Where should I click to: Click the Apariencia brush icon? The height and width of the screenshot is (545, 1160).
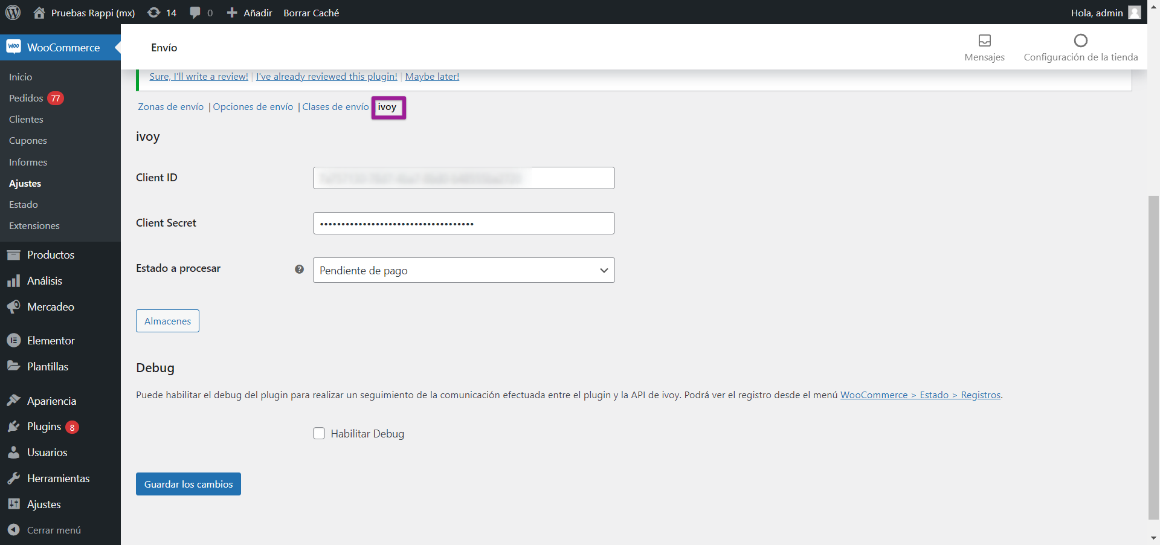tap(14, 401)
